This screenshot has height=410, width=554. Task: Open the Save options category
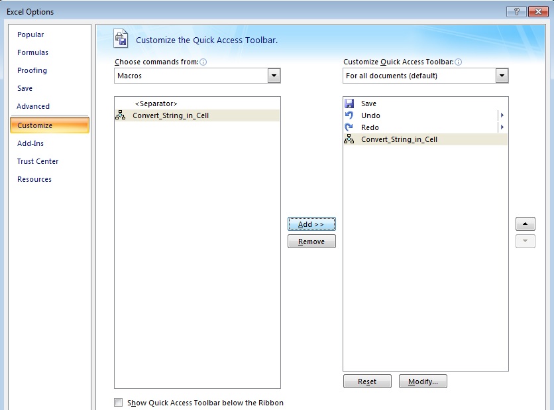pos(25,88)
